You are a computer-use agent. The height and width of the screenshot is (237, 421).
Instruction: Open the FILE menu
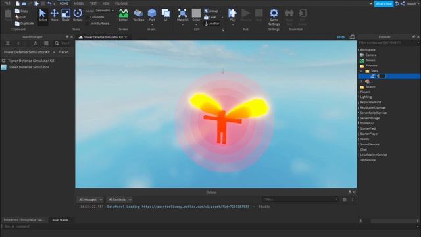[x=7, y=3]
